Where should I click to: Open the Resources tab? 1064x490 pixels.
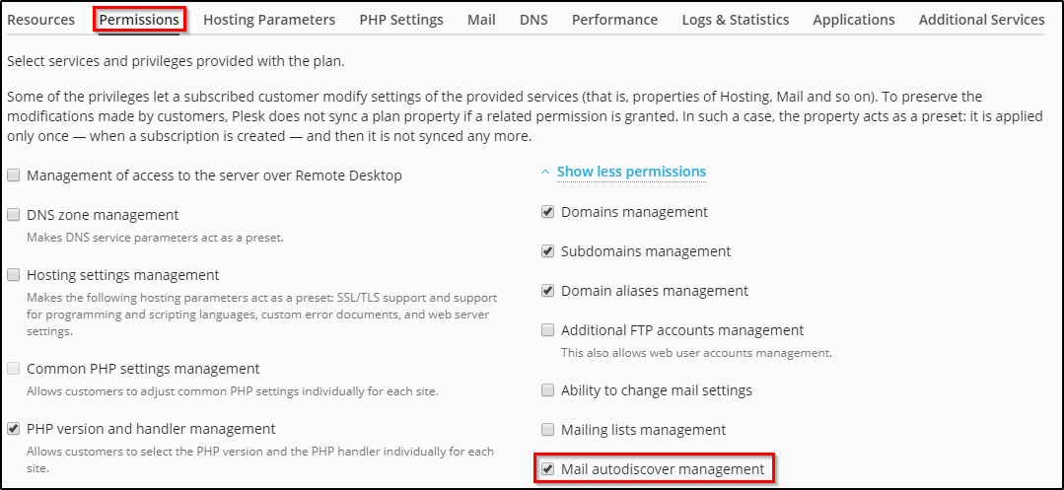40,20
